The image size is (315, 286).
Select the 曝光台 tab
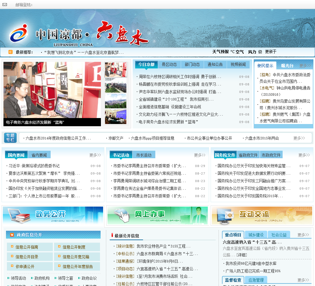pos(287,66)
